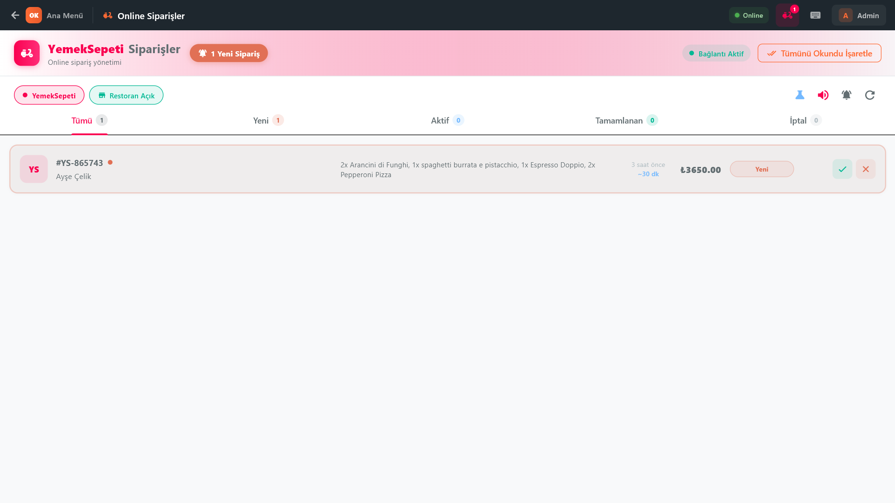895x503 pixels.
Task: Open the Yeni status pill on order
Action: click(x=762, y=169)
